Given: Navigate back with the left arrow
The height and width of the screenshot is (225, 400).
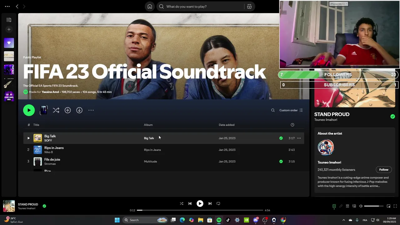Looking at the screenshot, I should point(17,7).
